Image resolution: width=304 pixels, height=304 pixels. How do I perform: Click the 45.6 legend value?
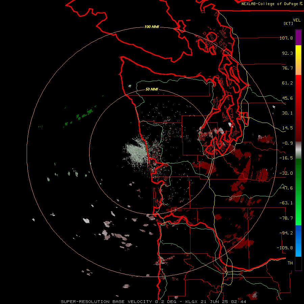coord(287,98)
